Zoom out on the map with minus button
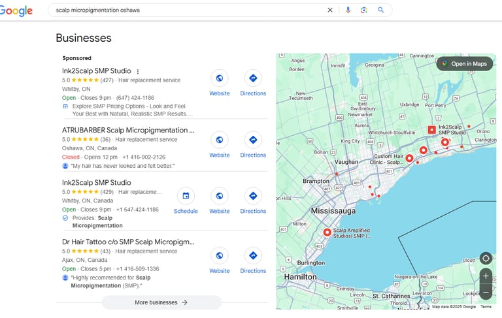 click(486, 293)
